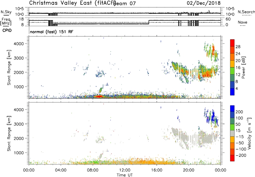
Task: Click the date '02/Dec/2018'
Action: (x=204, y=3)
